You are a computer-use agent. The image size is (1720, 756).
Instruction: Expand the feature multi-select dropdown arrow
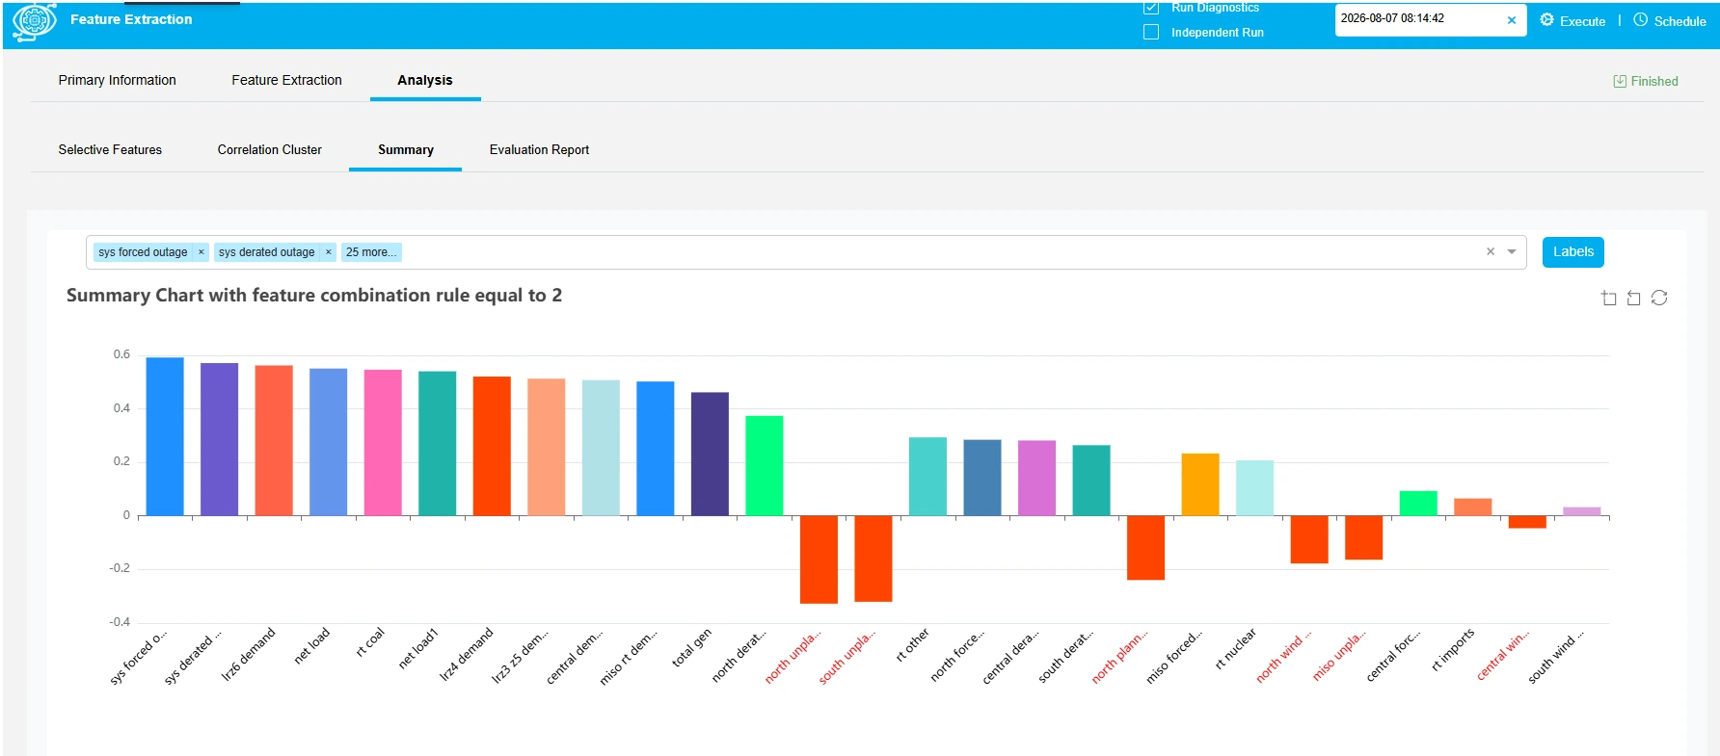tap(1512, 251)
